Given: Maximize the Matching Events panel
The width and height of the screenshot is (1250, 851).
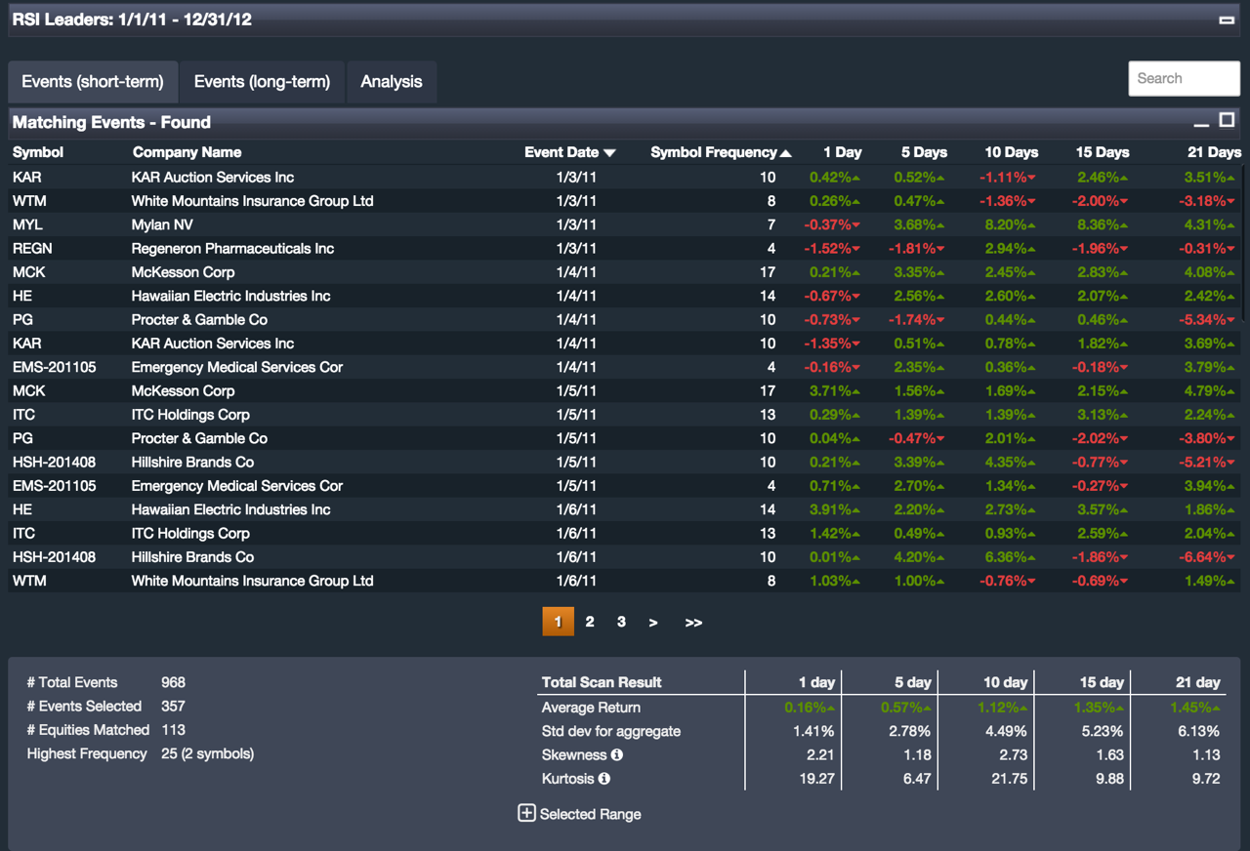Looking at the screenshot, I should pos(1227,121).
